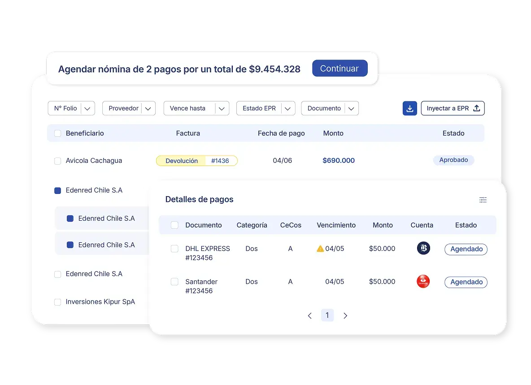Sort by the Vencimiento column header
This screenshot has height=385, width=531.
336,225
